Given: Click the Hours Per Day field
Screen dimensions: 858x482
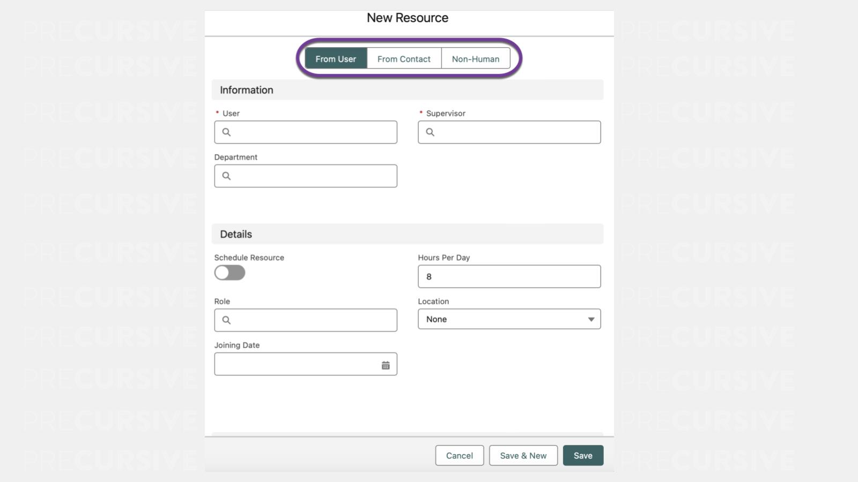Looking at the screenshot, I should 509,276.
